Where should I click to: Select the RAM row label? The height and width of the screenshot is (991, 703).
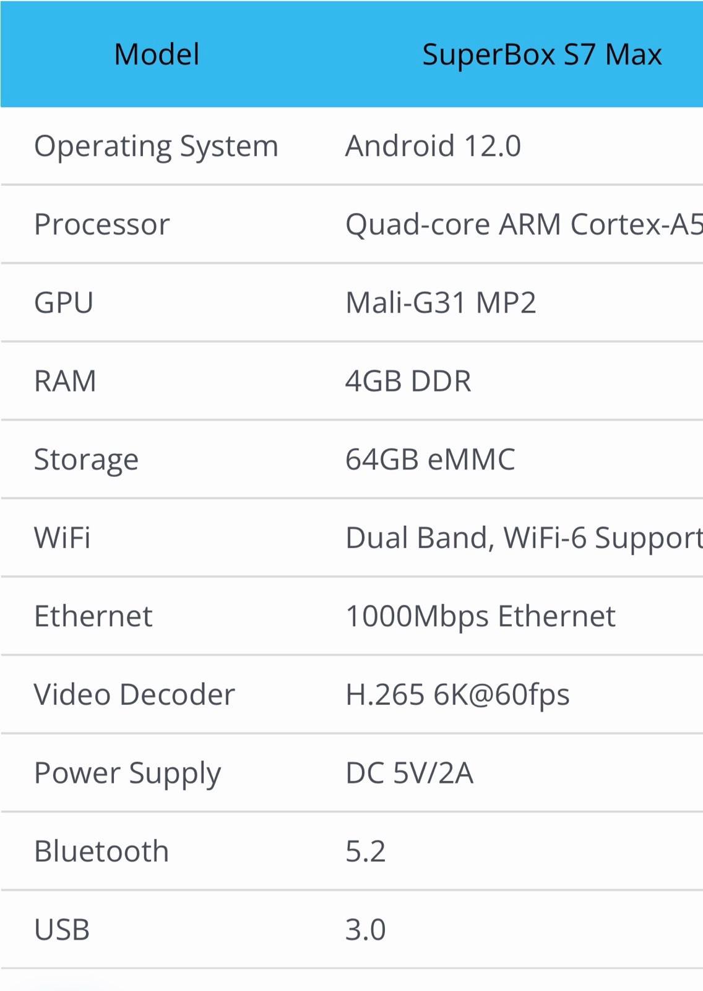[x=65, y=381]
